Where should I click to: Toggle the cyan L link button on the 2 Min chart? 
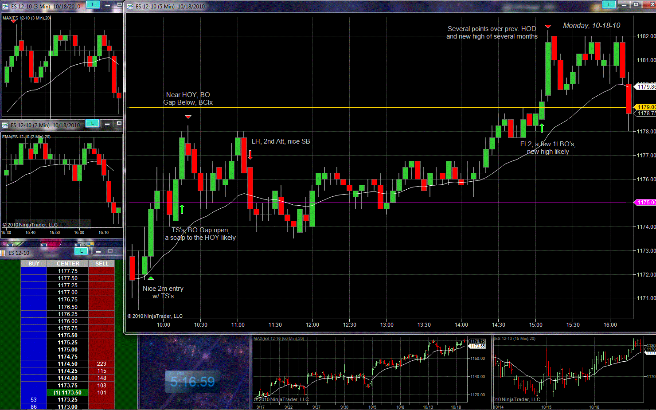click(x=92, y=124)
